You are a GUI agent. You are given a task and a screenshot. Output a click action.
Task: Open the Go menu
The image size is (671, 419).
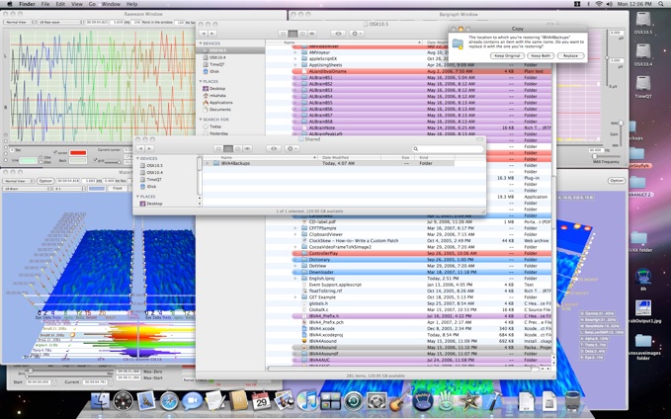click(x=92, y=4)
